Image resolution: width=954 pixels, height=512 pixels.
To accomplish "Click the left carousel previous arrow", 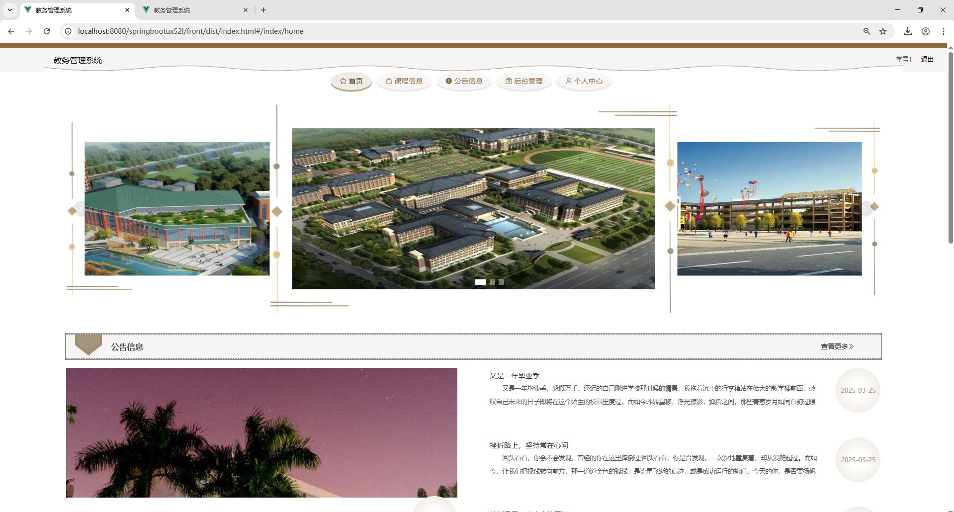I will coord(81,209).
